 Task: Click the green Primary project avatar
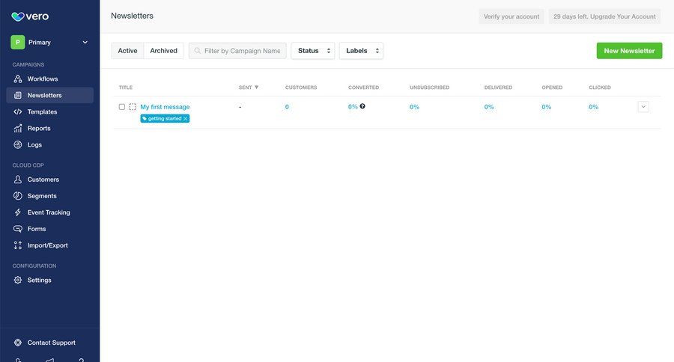pos(18,42)
